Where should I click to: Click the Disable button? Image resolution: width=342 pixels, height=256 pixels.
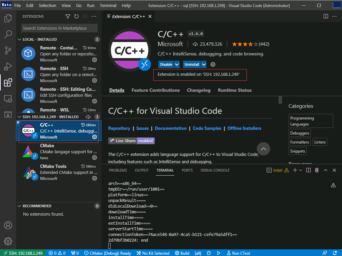point(166,64)
